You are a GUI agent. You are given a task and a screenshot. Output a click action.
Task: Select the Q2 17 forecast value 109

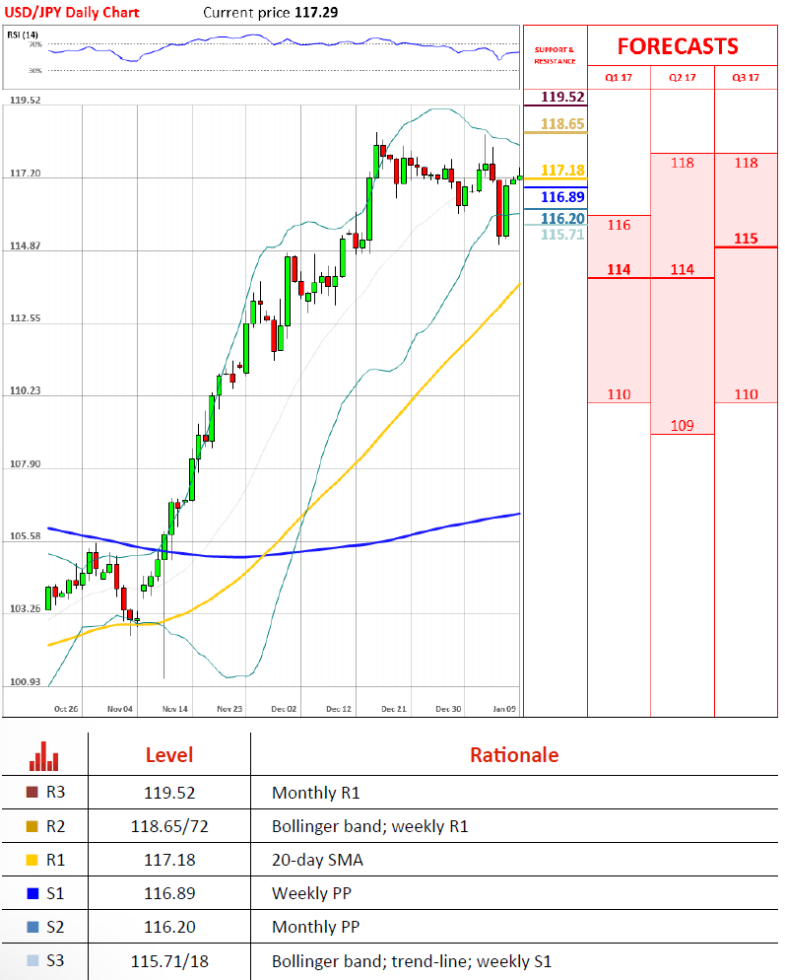click(x=682, y=426)
